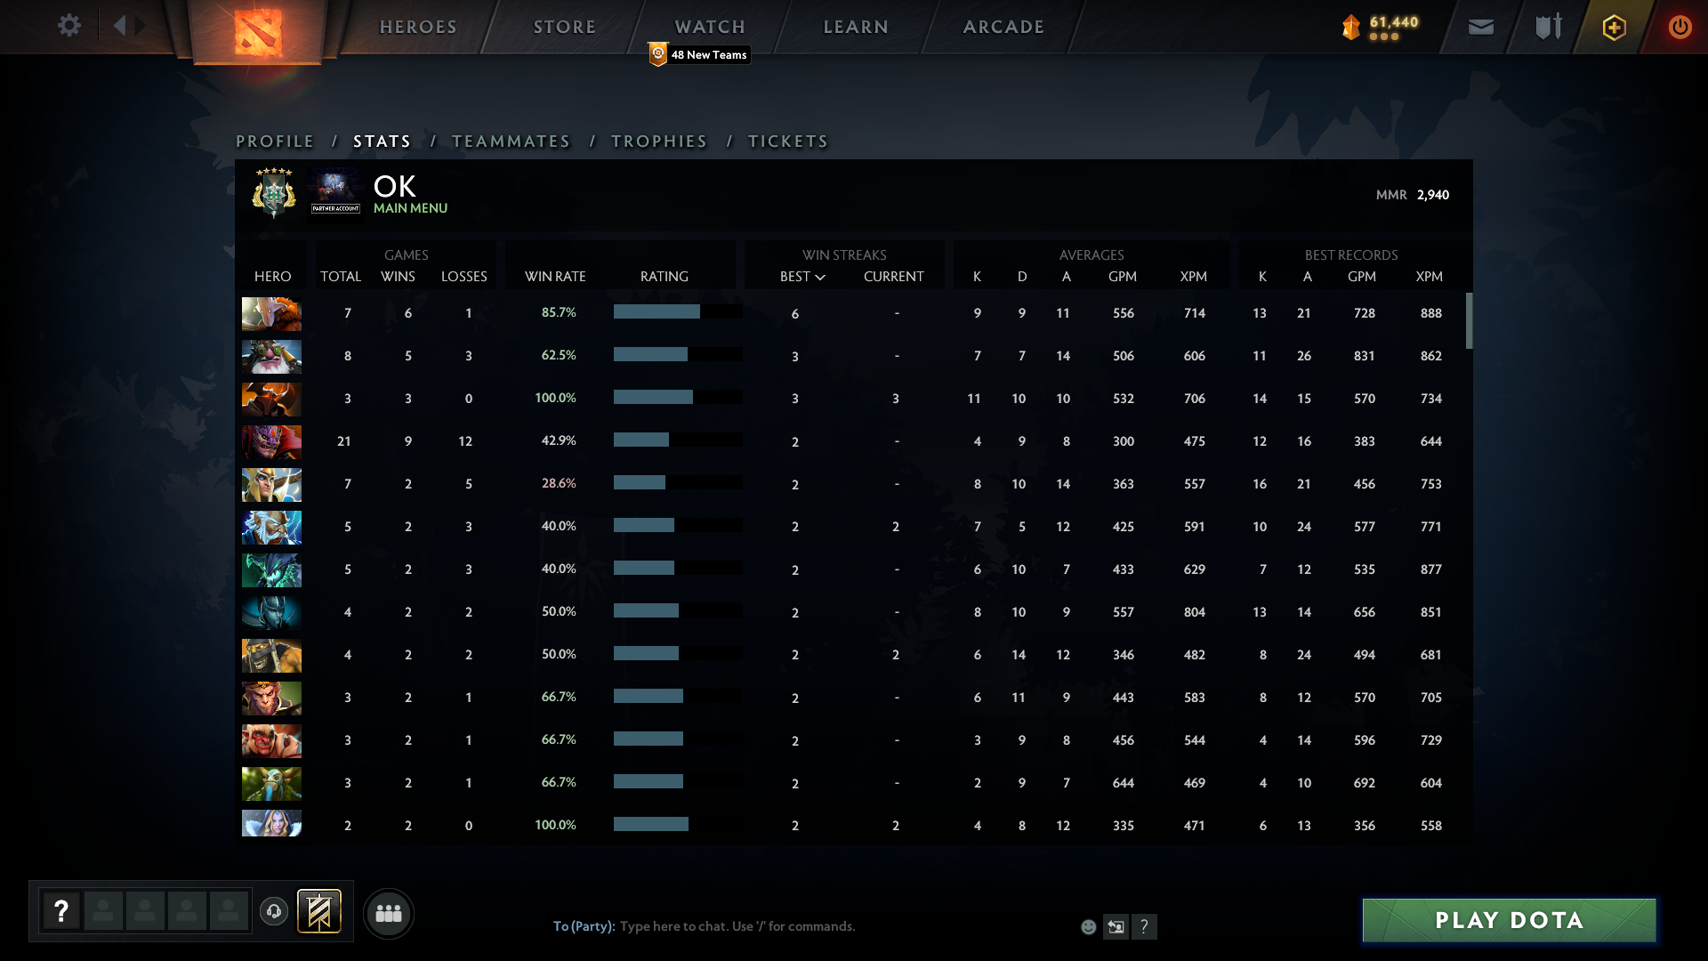Image resolution: width=1708 pixels, height=961 pixels.
Task: Open the Armory shield-and-sword icon
Action: pyautogui.click(x=1548, y=27)
